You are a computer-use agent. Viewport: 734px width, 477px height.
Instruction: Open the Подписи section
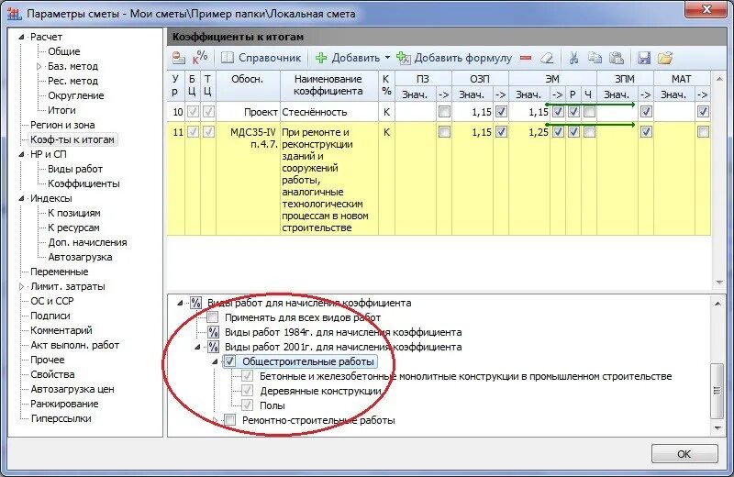(x=50, y=316)
